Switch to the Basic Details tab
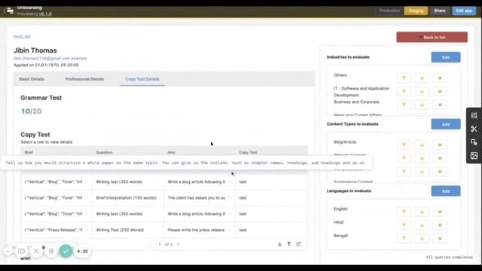The width and height of the screenshot is (482, 271). tap(32, 79)
